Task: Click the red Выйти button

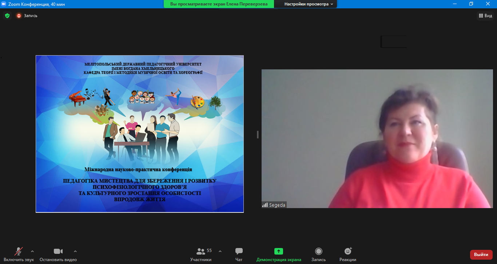Action: pos(481,255)
